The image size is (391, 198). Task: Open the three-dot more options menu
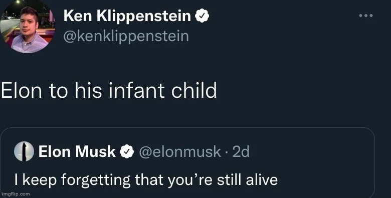click(x=366, y=16)
